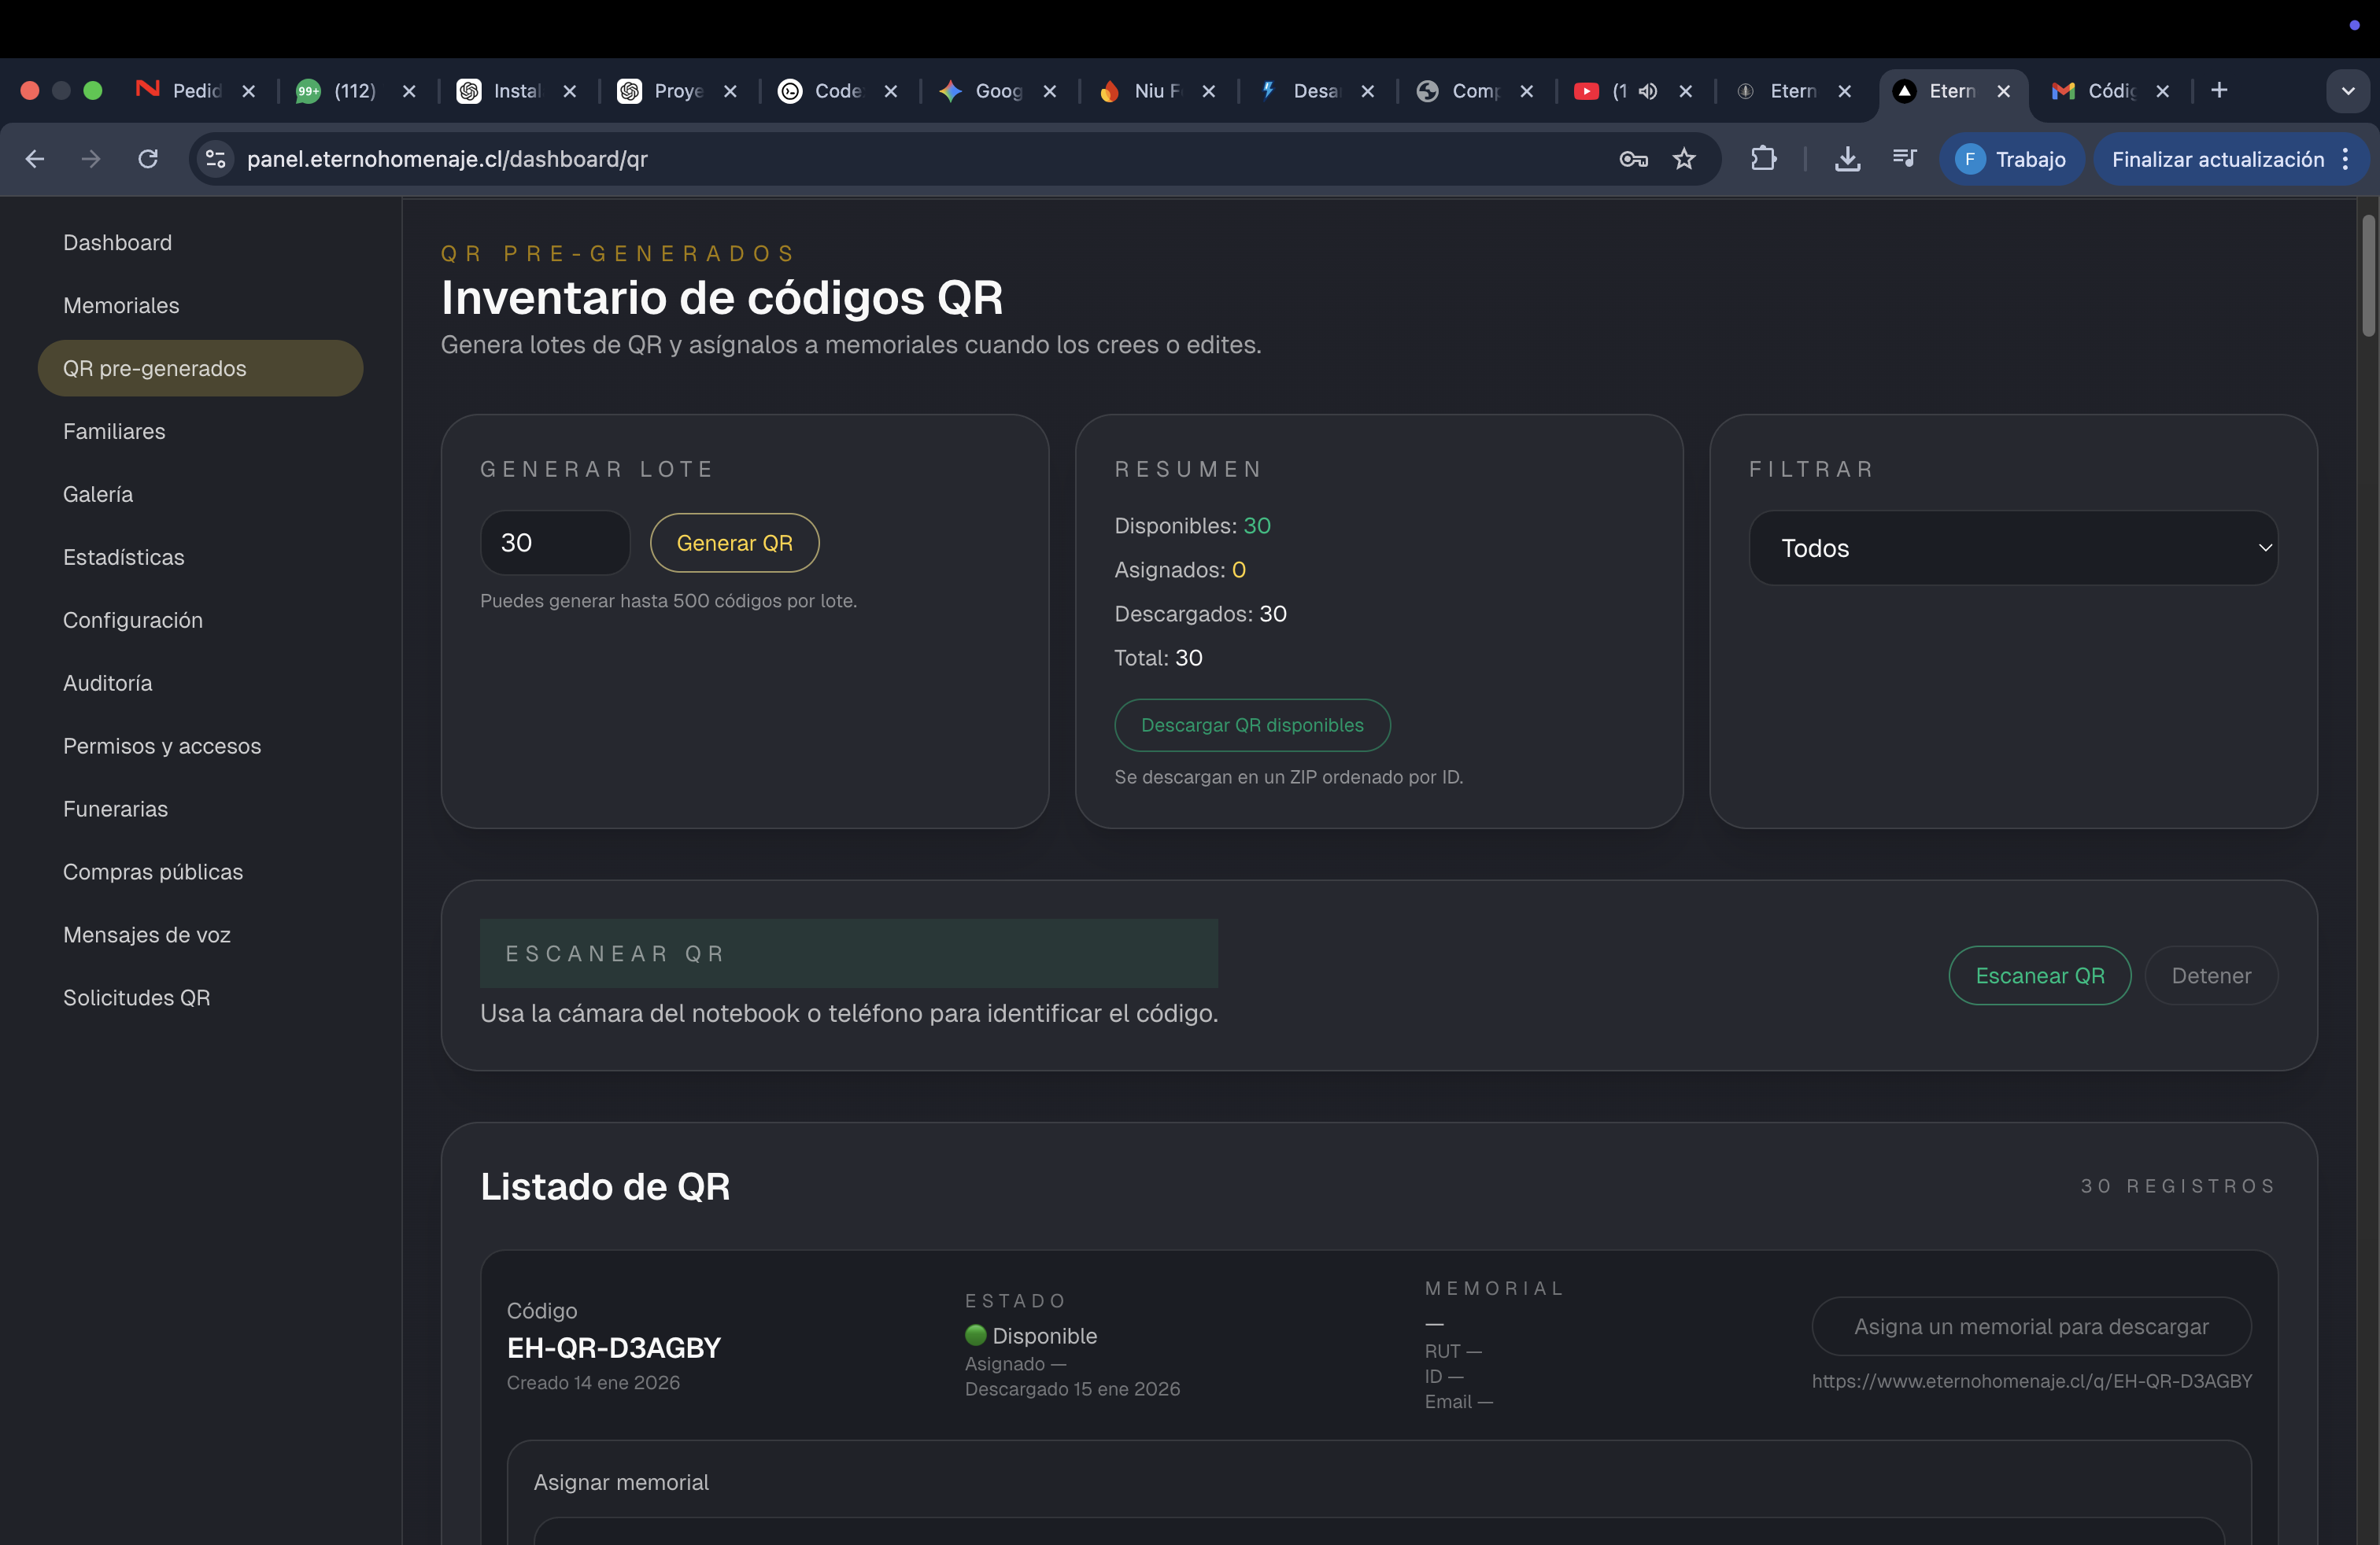Bookmark page with the star icon
Viewport: 2380px width, 1545px height.
click(1684, 159)
